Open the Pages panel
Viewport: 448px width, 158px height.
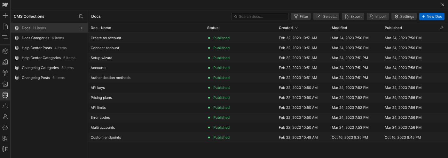pos(5,26)
